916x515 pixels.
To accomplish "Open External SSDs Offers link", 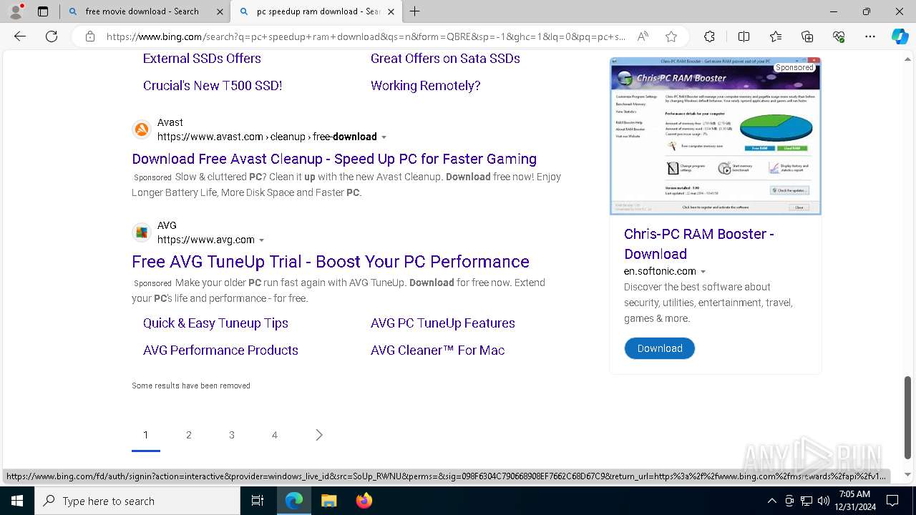I will click(202, 59).
